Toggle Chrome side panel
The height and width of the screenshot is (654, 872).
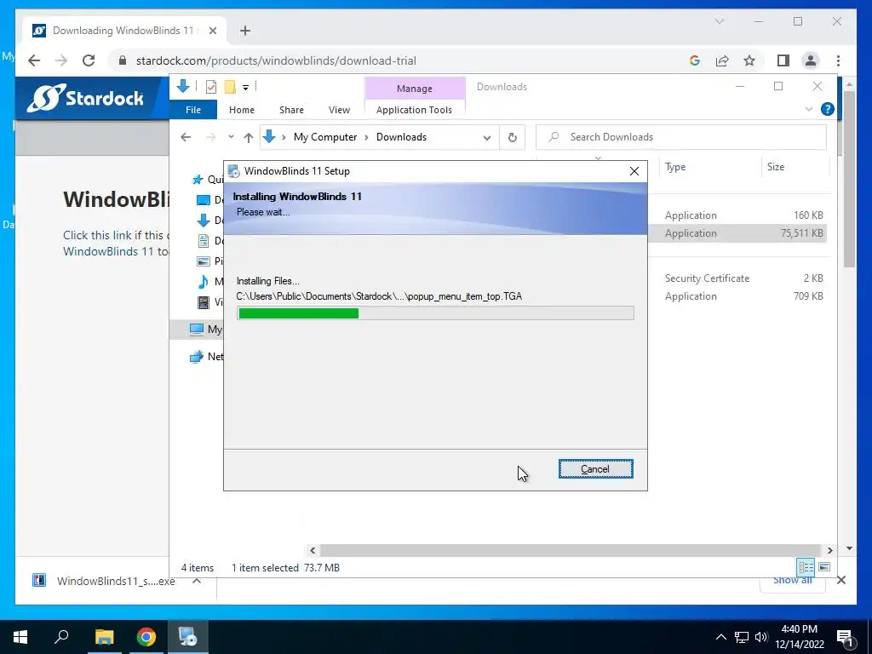coord(783,60)
